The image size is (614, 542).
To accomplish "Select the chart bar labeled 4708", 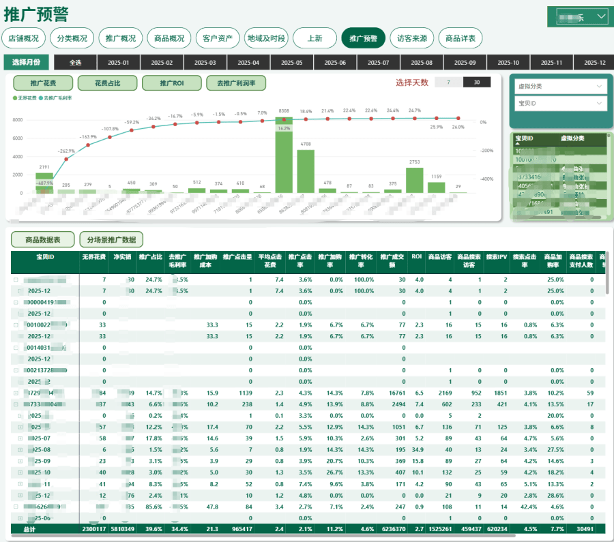I will [306, 171].
